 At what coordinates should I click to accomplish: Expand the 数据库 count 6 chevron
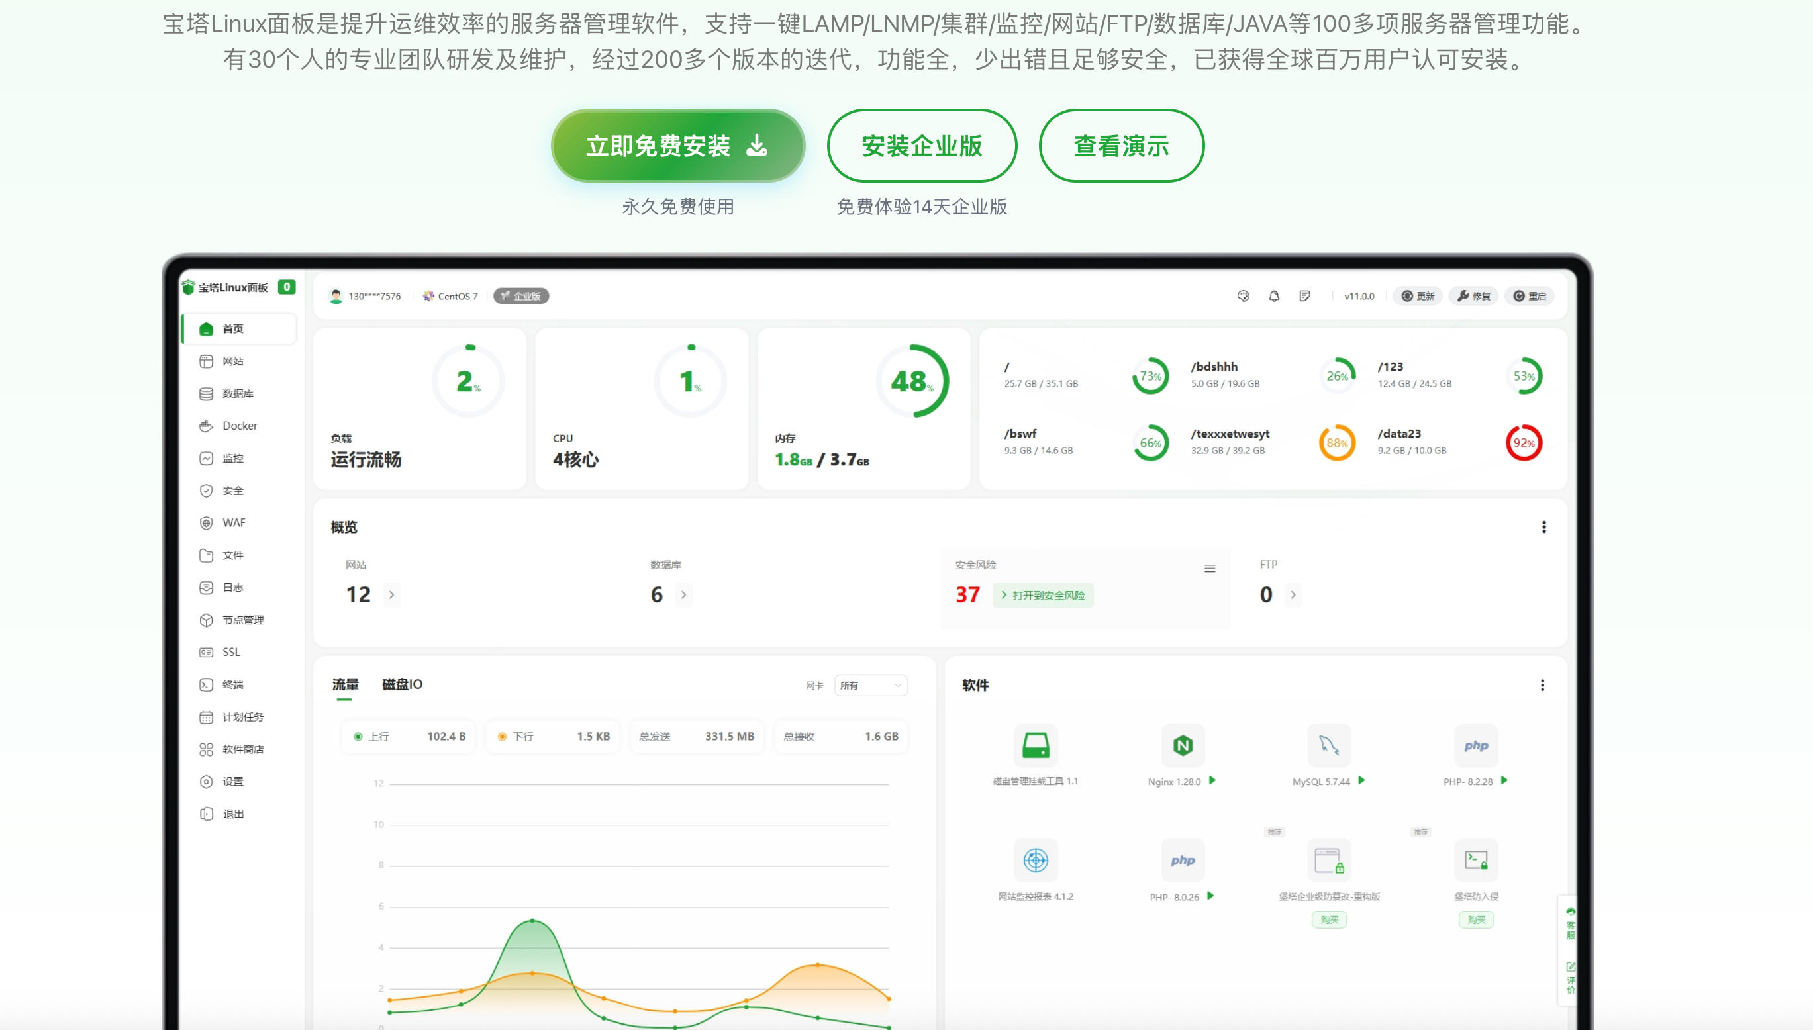point(683,595)
